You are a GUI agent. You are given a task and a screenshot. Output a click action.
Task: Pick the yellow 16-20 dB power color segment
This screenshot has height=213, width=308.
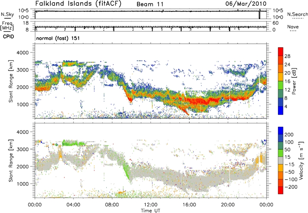(x=281, y=77)
